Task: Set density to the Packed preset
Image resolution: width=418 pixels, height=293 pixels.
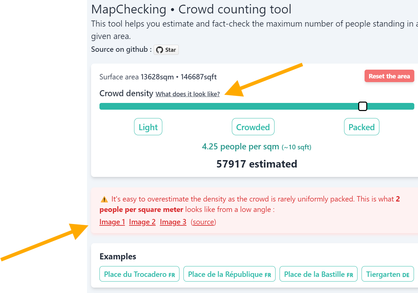Action: [x=362, y=127]
